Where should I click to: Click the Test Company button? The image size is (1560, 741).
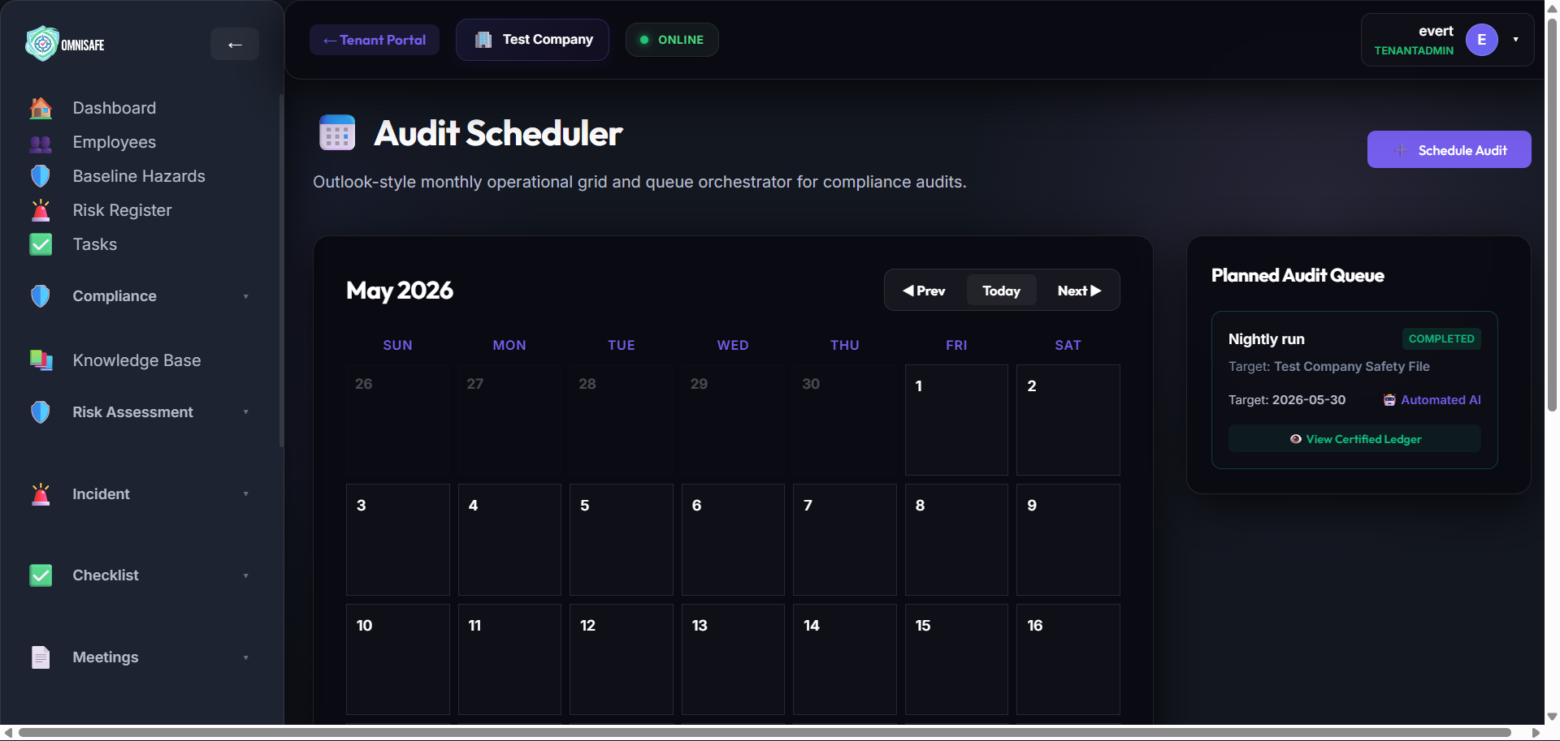(x=532, y=40)
